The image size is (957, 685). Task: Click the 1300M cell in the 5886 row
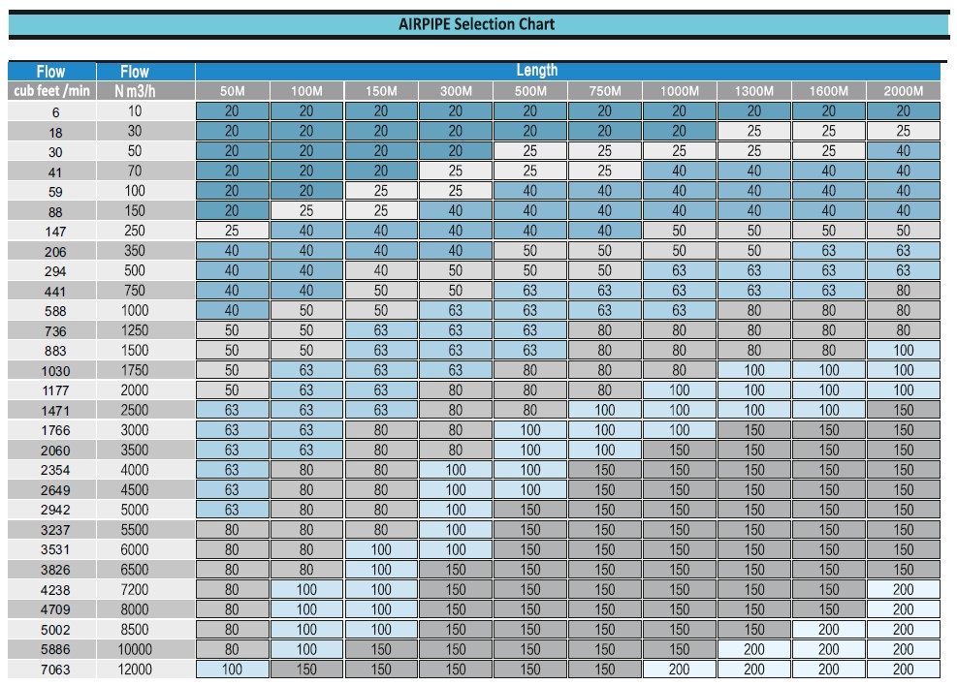click(754, 649)
